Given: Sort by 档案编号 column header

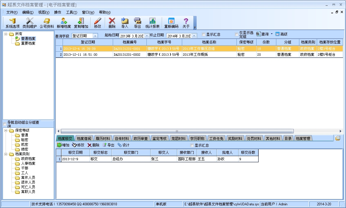Looking at the screenshot, I should tap(130, 42).
